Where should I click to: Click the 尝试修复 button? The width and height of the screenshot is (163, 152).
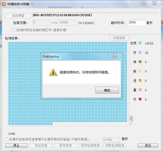pyautogui.click(x=41, y=146)
